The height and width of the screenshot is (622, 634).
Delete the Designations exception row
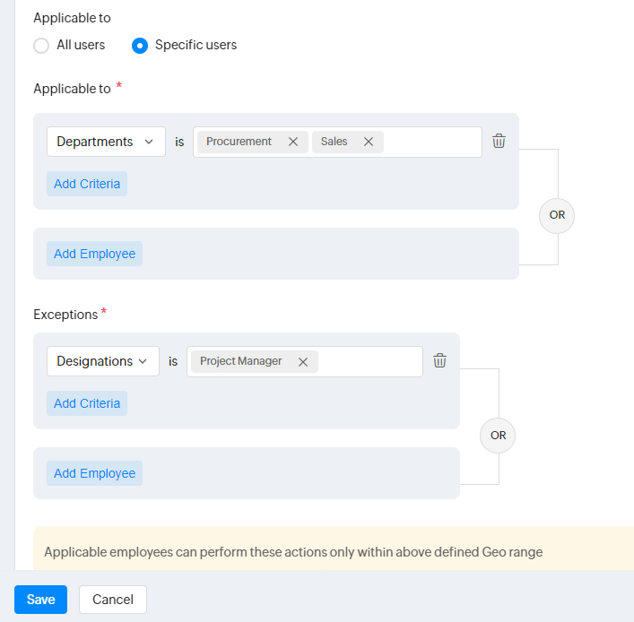coord(439,360)
